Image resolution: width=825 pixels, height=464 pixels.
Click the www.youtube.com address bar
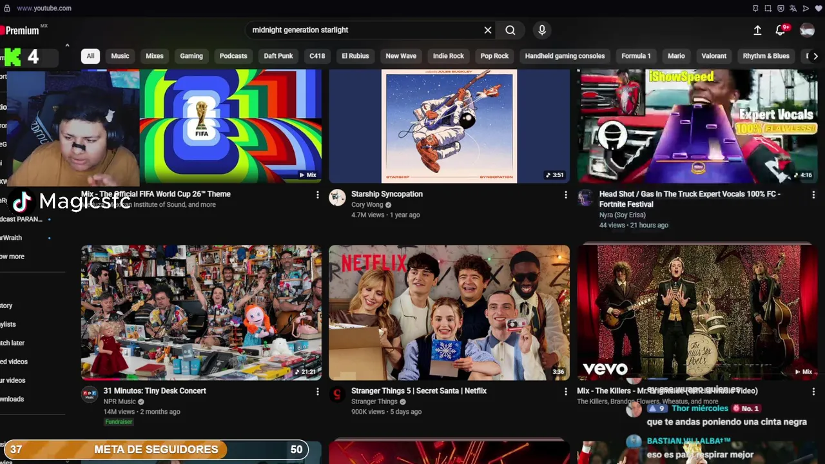point(44,8)
